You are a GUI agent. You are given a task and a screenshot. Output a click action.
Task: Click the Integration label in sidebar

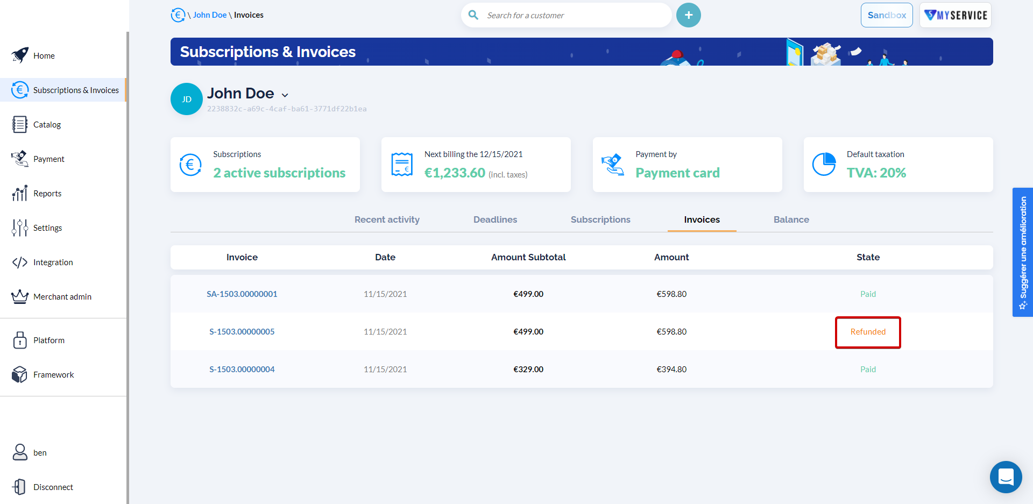(53, 262)
